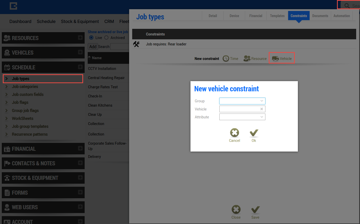This screenshot has height=224, width=360.
Task: Open the Documents tab
Action: [320, 16]
